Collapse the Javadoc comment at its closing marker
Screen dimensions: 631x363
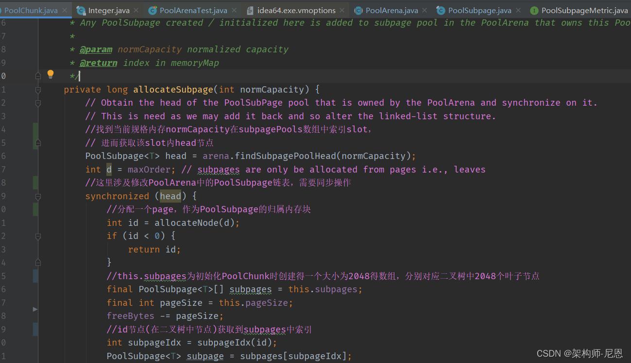38,76
